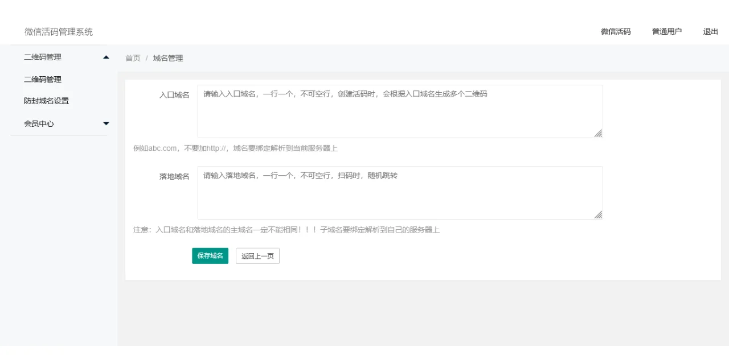Click the 落地域名 field label
729x364 pixels.
coord(174,175)
